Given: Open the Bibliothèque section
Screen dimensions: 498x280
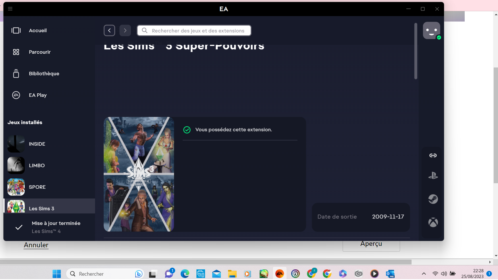Looking at the screenshot, I should (44, 74).
